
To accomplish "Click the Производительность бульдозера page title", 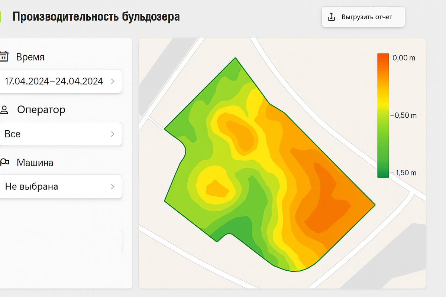I will tap(96, 16).
